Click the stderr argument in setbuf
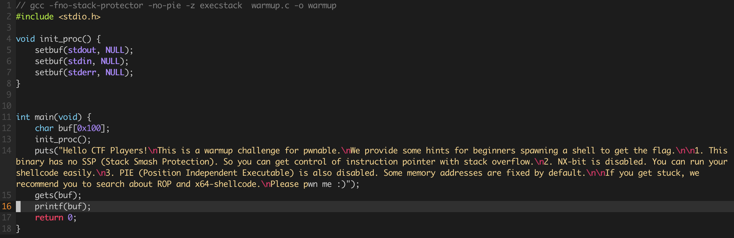 coord(82,73)
